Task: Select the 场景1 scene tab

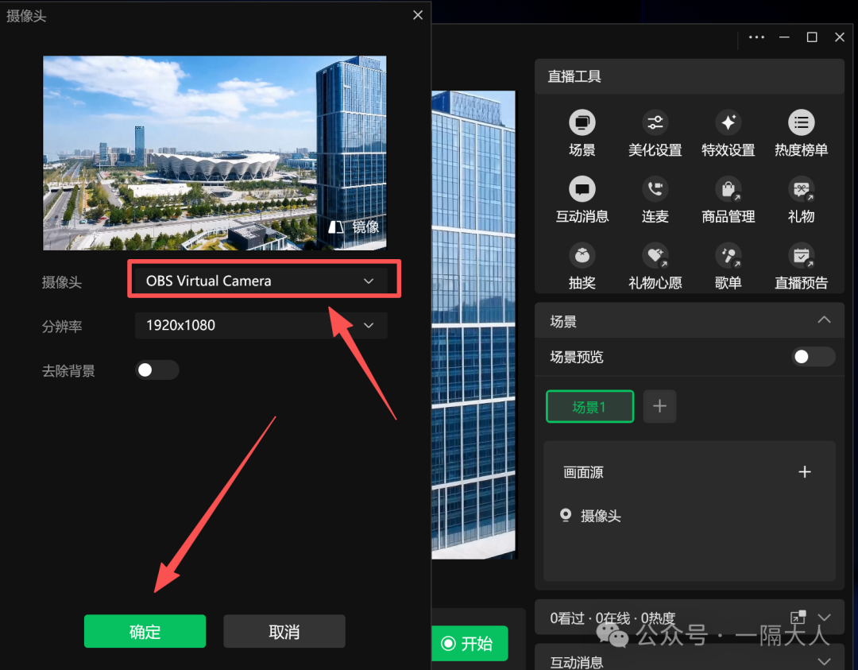Action: click(x=589, y=407)
